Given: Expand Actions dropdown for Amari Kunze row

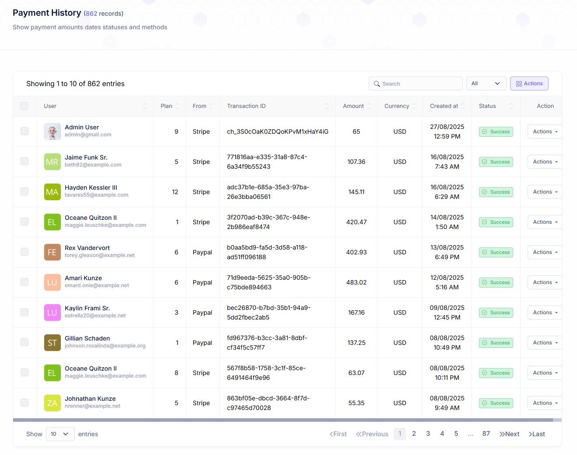Looking at the screenshot, I should (545, 282).
